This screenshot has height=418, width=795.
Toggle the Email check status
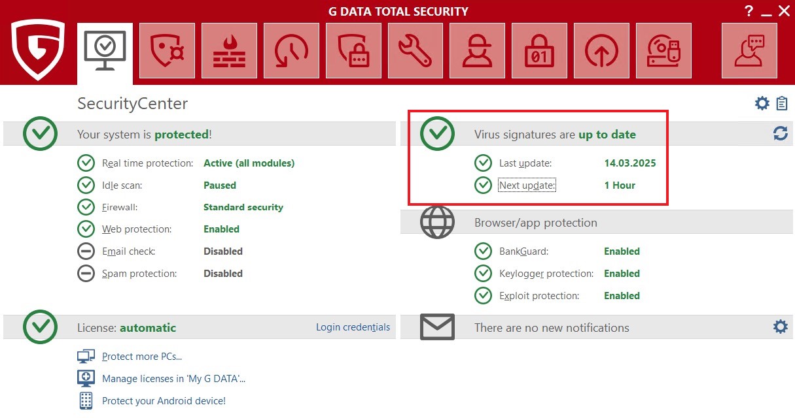[222, 251]
